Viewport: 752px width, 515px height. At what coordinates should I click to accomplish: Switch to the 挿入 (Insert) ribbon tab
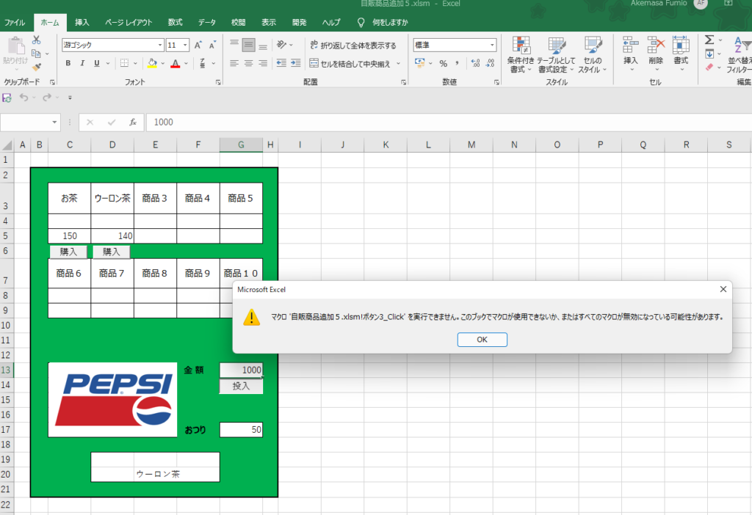coord(82,23)
